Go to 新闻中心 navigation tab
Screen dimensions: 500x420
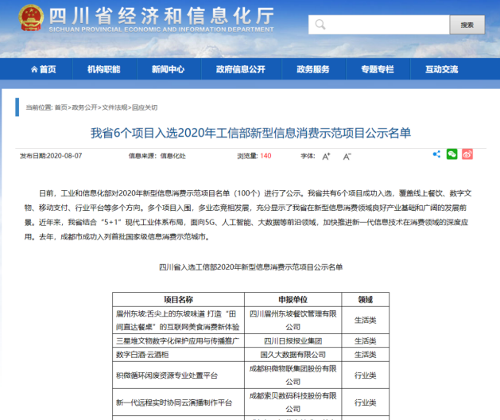click(x=168, y=69)
